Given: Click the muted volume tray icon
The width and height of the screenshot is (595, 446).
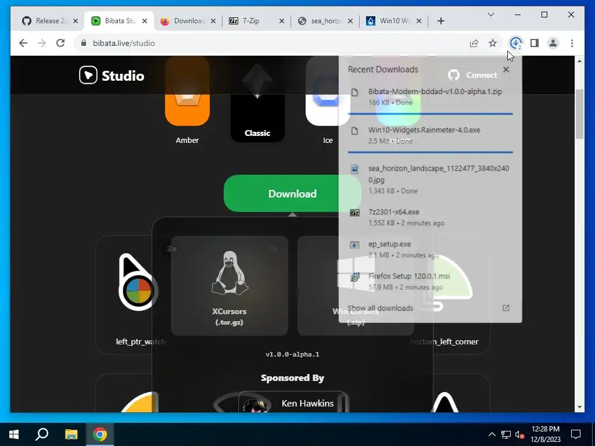Looking at the screenshot, I should pyautogui.click(x=519, y=434).
